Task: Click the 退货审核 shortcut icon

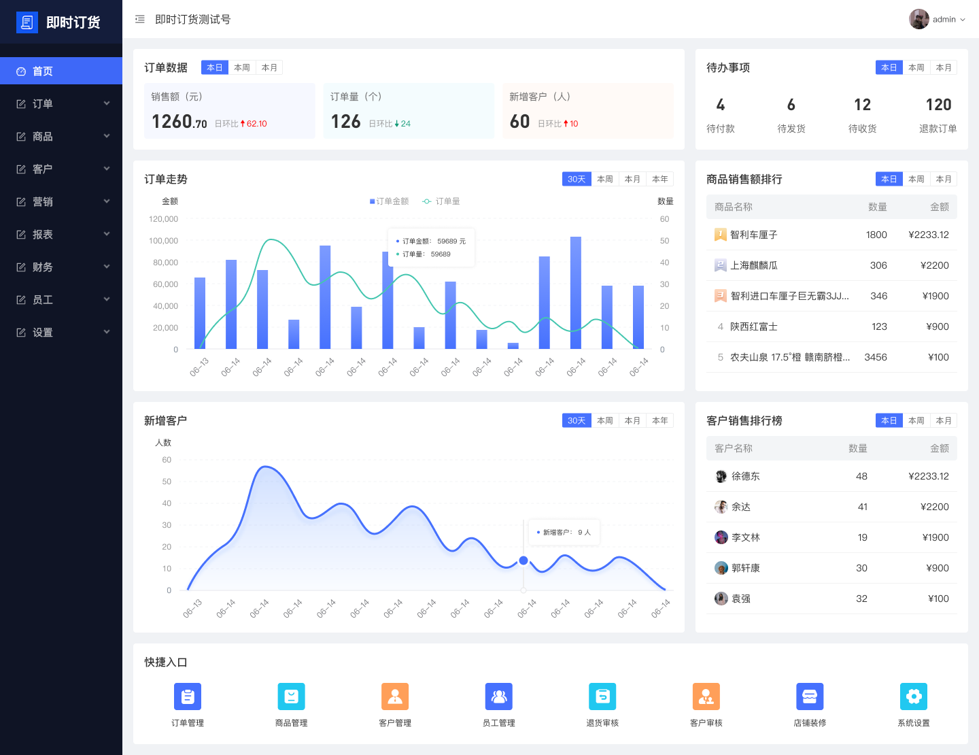Action: (x=602, y=697)
